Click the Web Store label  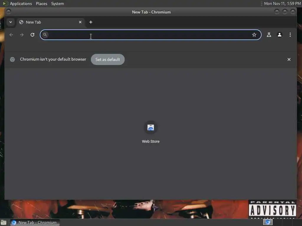(151, 142)
